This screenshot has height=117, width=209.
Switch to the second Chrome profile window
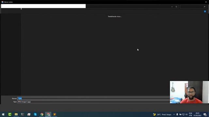(48, 114)
